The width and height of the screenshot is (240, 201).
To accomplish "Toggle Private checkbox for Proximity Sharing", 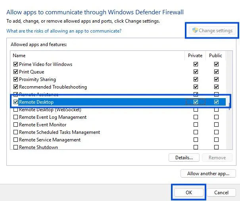I will tap(196, 79).
